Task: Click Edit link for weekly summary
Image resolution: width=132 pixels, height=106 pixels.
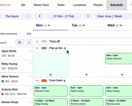Action: 29,34
